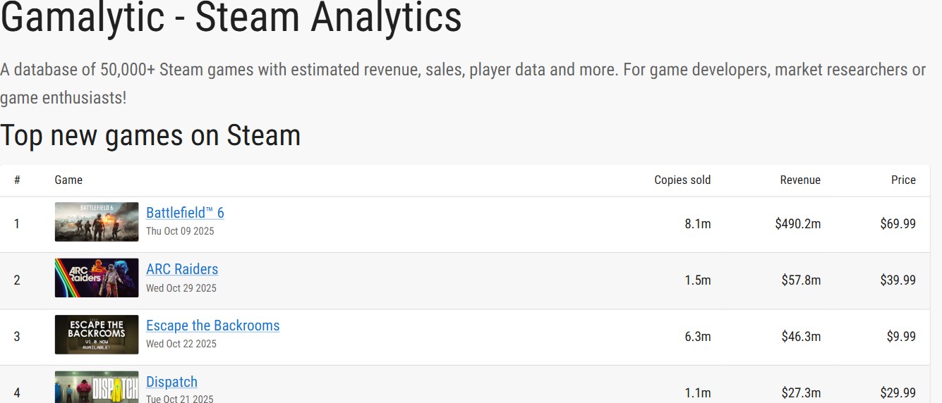Click the ARC Raiders cover thumbnail
942x403 pixels.
[x=97, y=278]
